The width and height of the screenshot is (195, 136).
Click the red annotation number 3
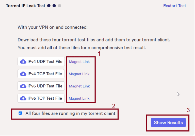coord(188,110)
